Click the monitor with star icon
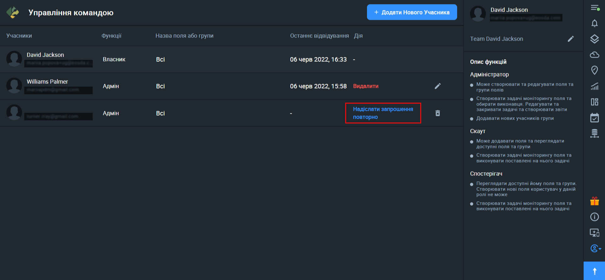This screenshot has width=605, height=280. 594,233
